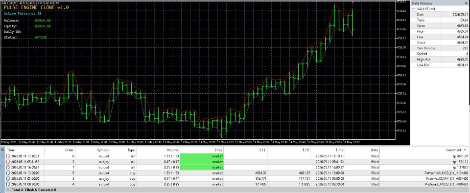The image size is (470, 193).
Task: Sort orders by the Order column header
Action: click(60, 150)
